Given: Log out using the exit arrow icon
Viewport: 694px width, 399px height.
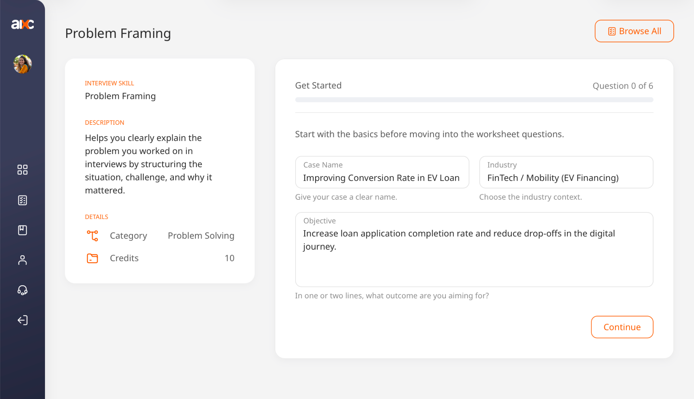Looking at the screenshot, I should point(22,320).
